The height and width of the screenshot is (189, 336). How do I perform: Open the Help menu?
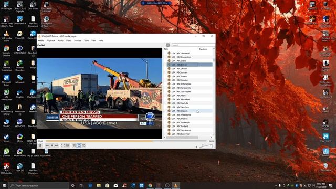tap(101, 41)
